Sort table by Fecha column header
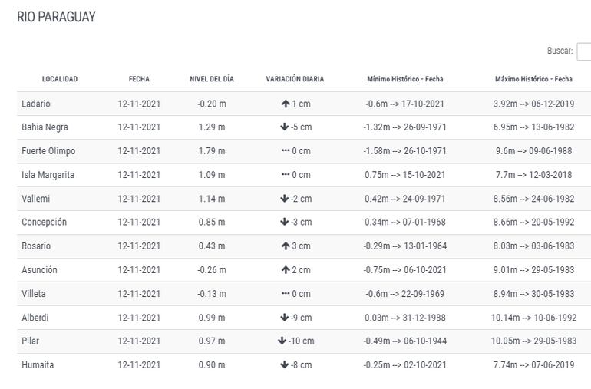Image resolution: width=591 pixels, height=389 pixels. click(x=139, y=79)
